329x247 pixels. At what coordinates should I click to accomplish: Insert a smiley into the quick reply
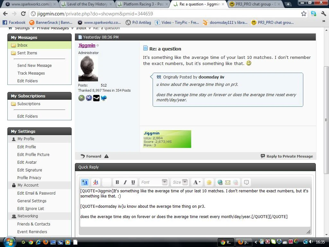coord(209,182)
